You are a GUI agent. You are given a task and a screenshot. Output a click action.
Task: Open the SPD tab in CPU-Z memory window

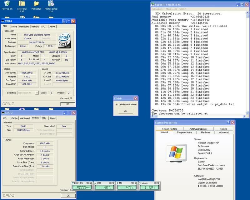44,118
